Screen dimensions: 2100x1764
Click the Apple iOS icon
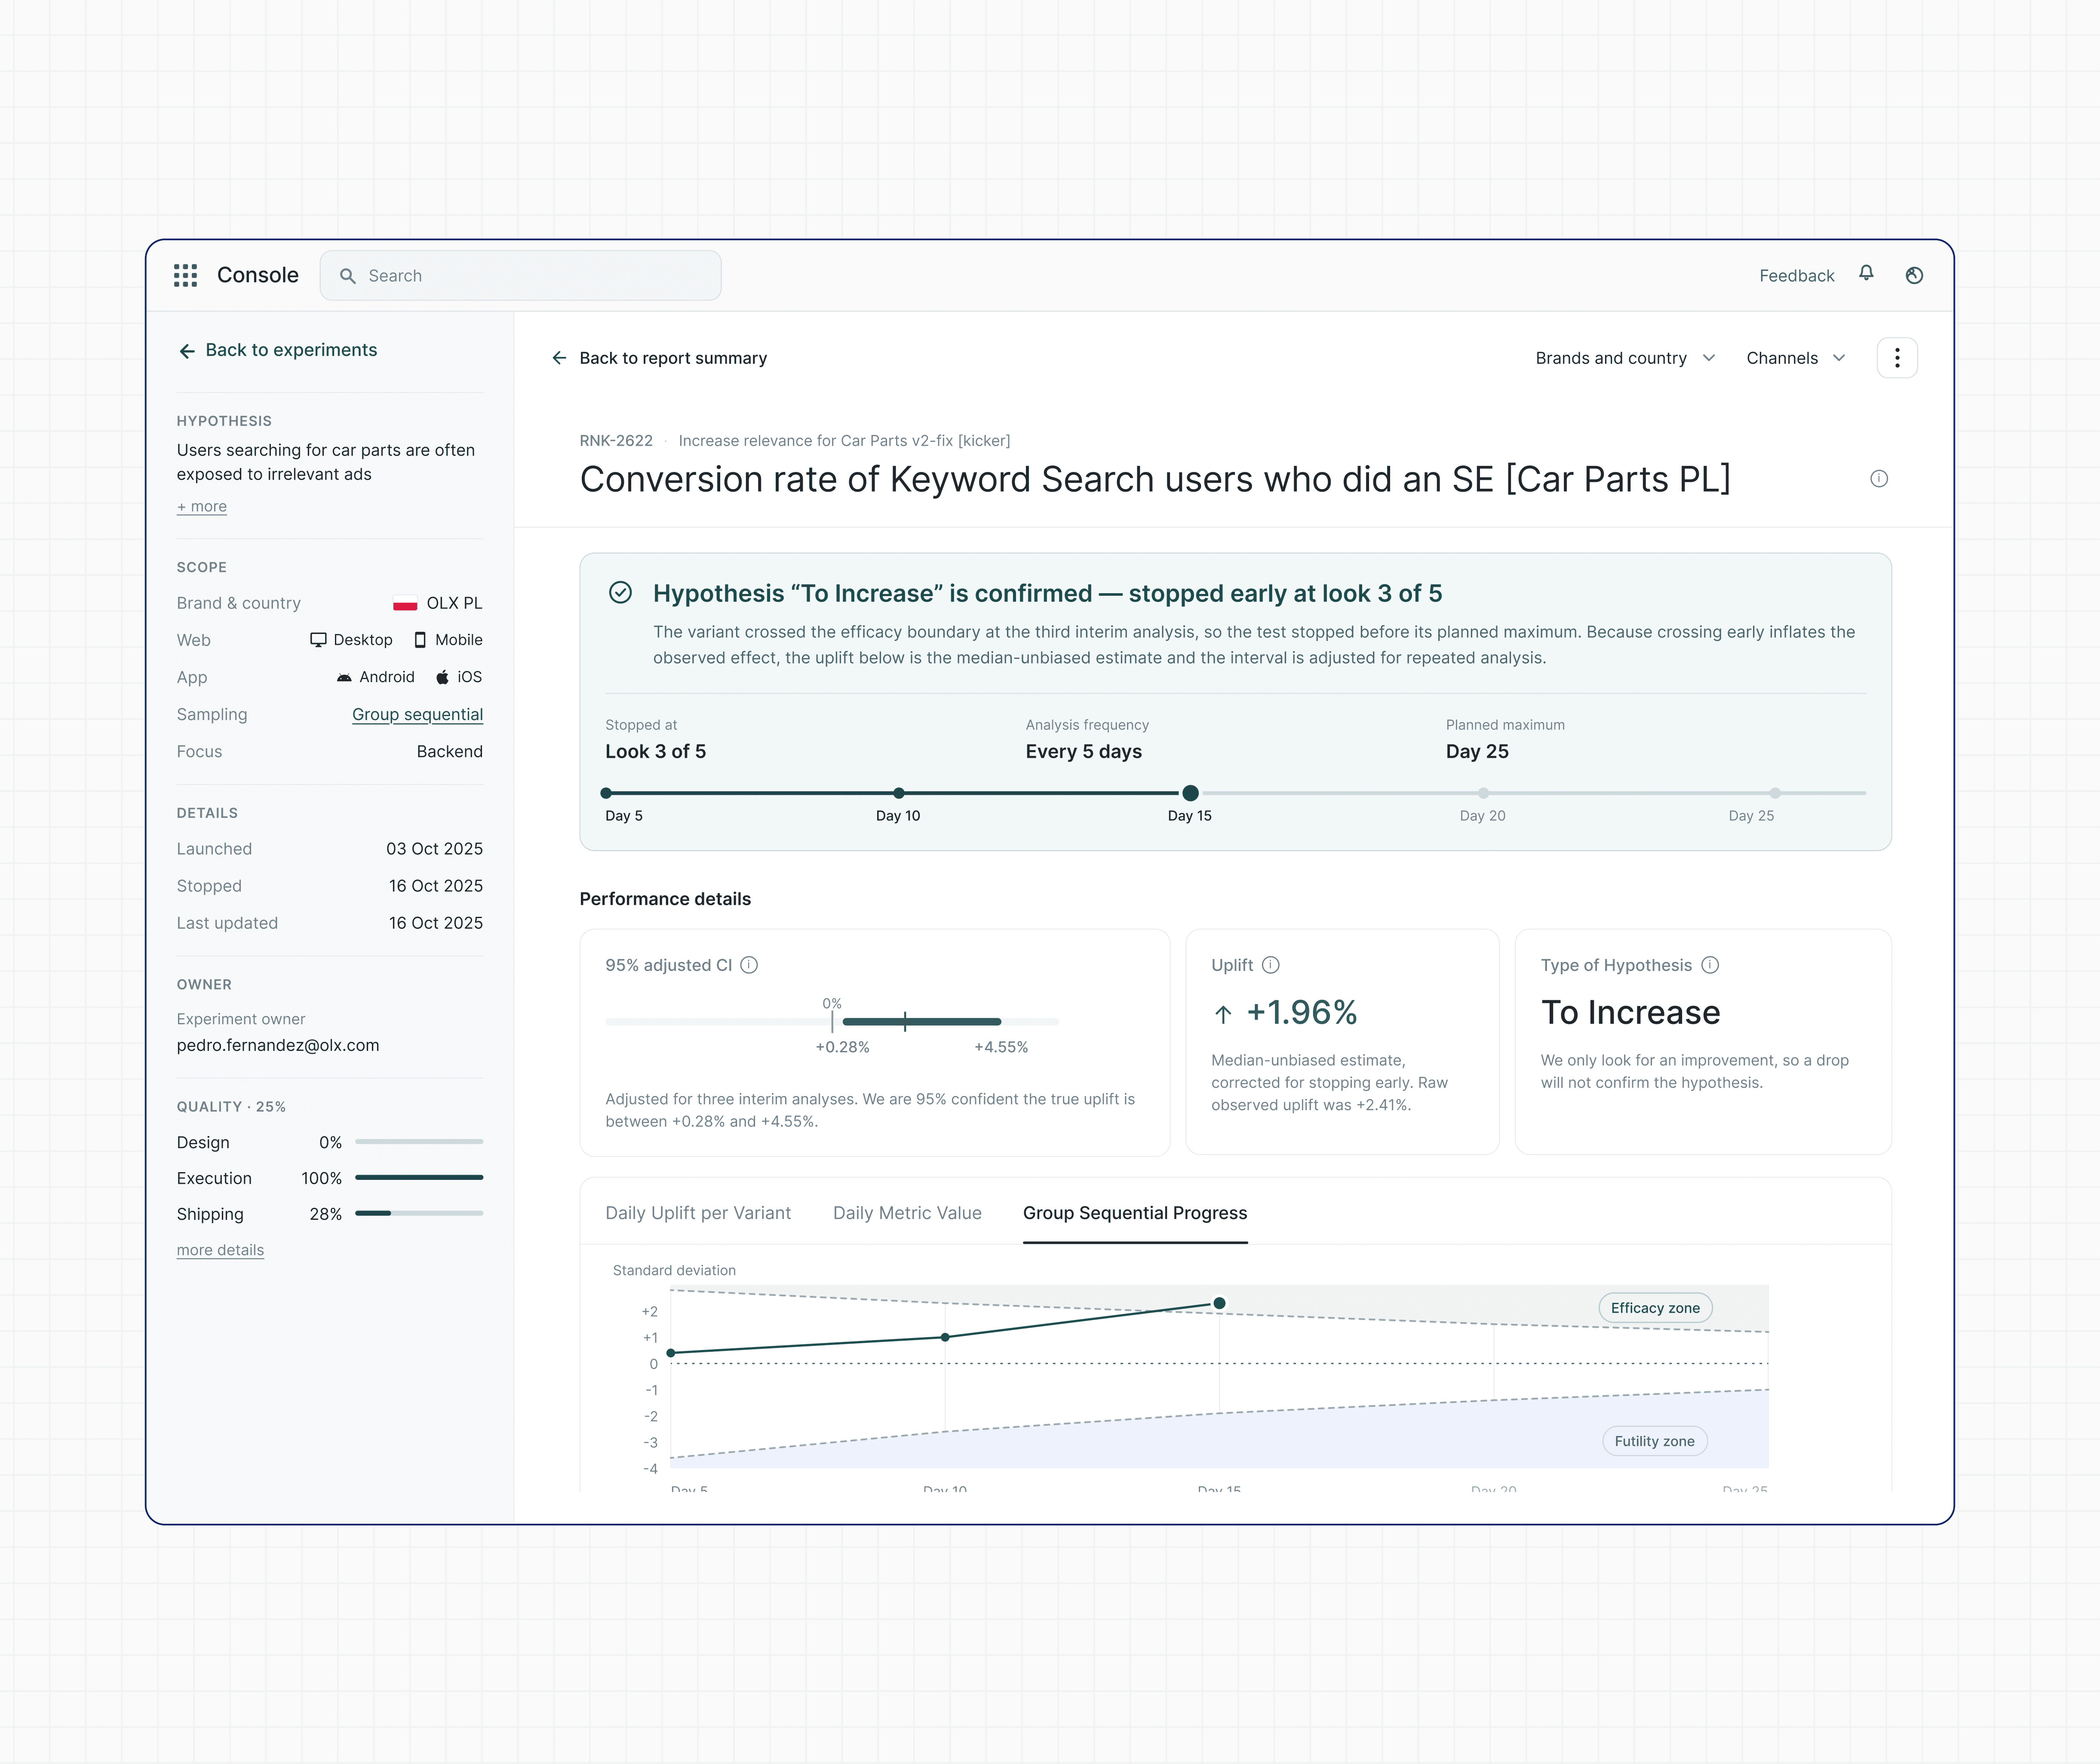(442, 677)
